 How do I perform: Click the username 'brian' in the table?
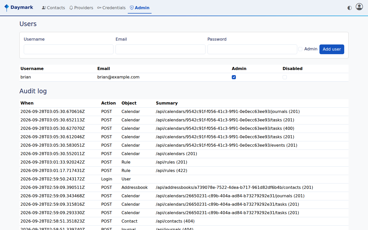(26, 77)
